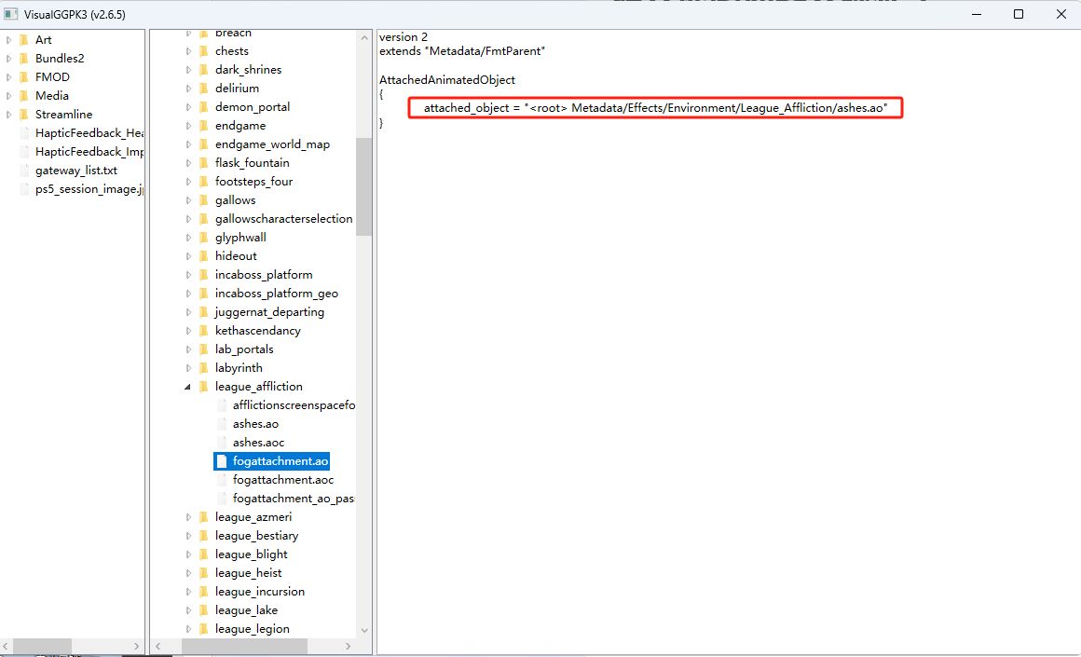
Task: Collapse the league_affliction folder
Action: coord(186,387)
